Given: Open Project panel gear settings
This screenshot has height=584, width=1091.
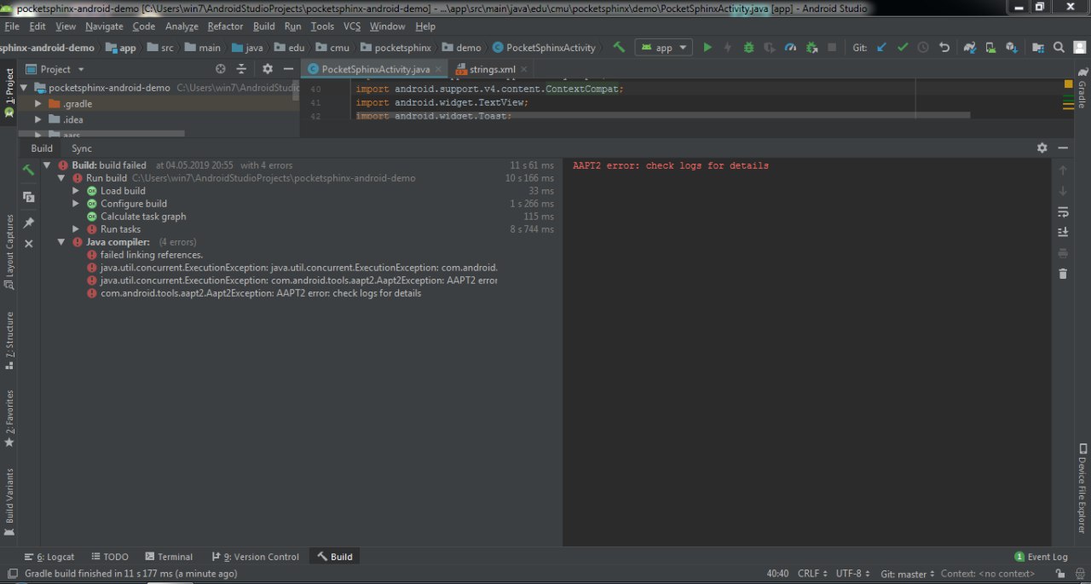Looking at the screenshot, I should [x=268, y=69].
